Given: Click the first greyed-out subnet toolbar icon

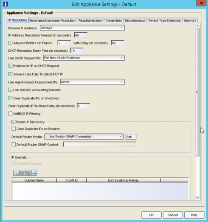Looking at the screenshot, I should click(x=22, y=173).
